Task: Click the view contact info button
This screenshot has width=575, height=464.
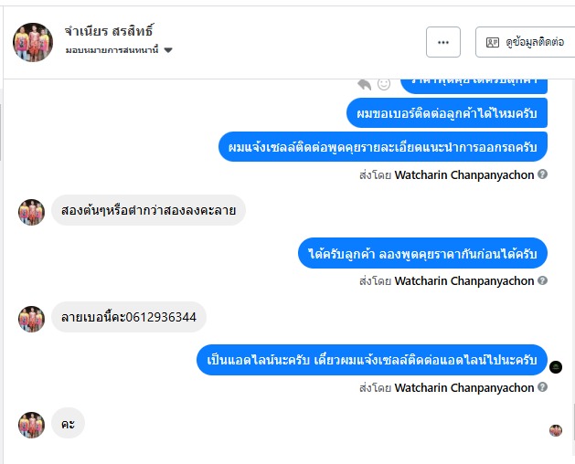Action: pyautogui.click(x=525, y=42)
